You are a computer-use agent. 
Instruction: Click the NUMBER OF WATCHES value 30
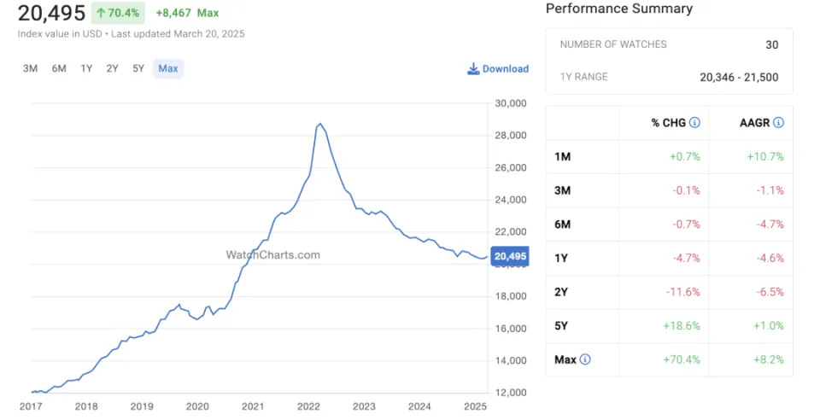click(772, 44)
